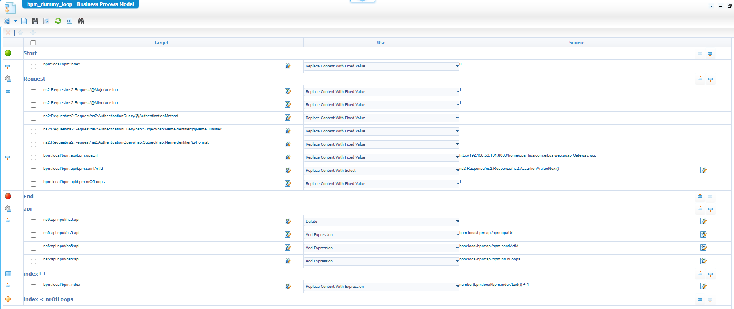Click the index < nrOfLoops condition label
This screenshot has width=734, height=309.
(48, 299)
